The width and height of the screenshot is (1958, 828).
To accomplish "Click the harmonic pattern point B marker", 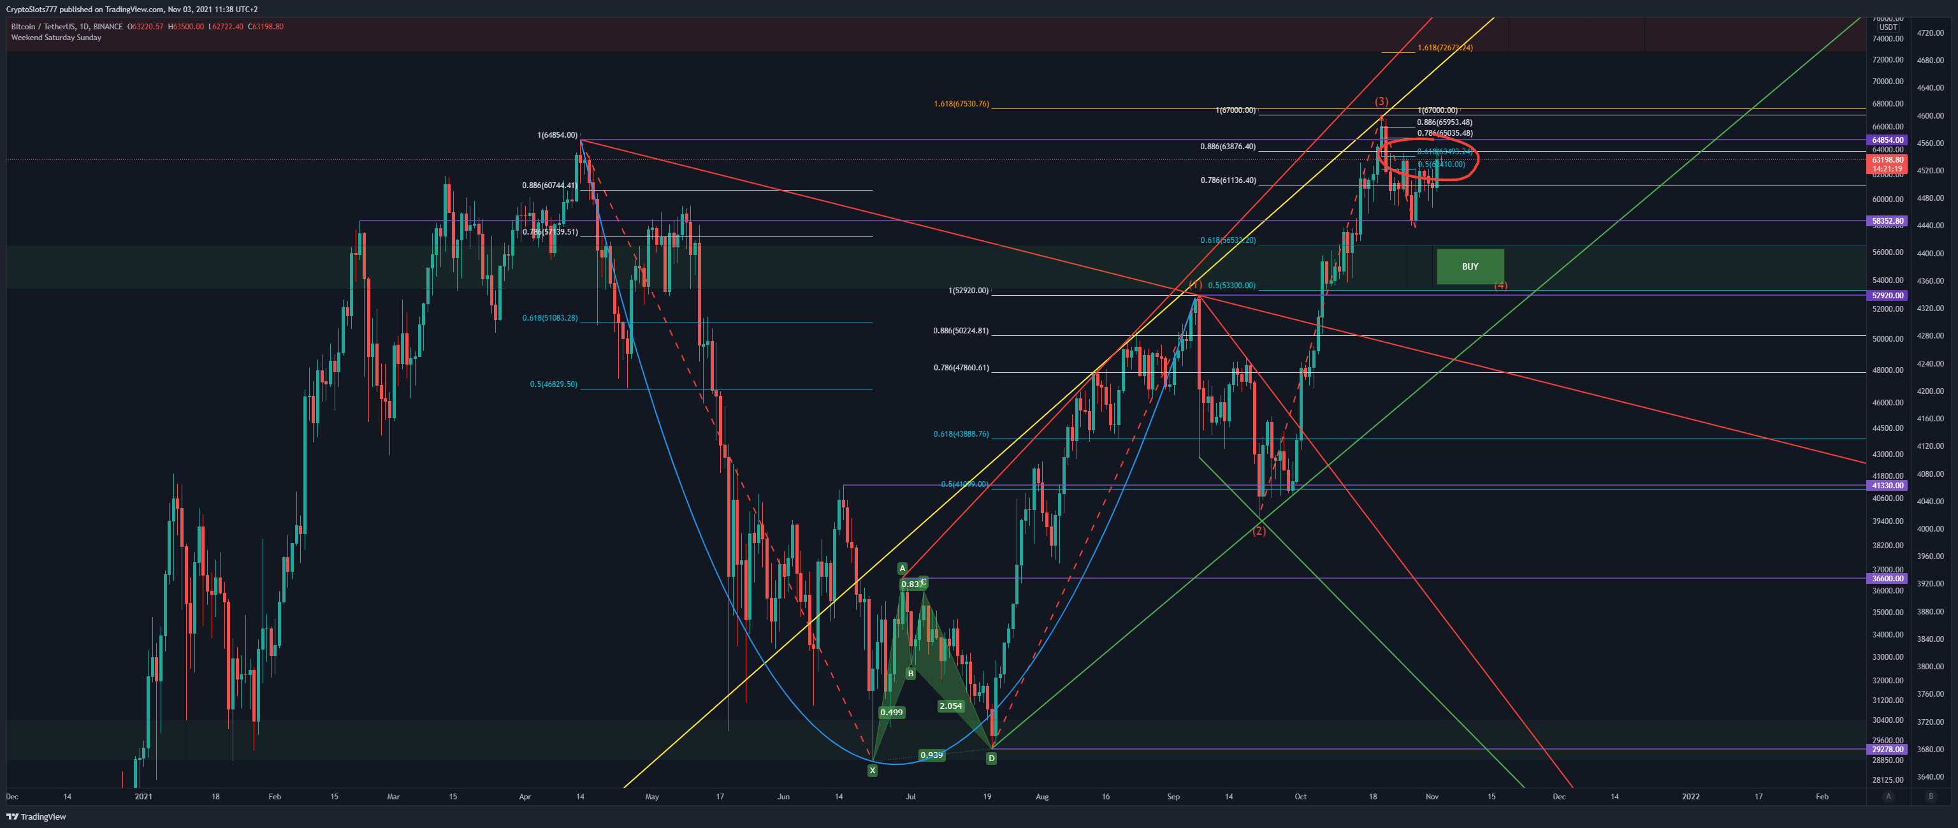I will pos(911,674).
